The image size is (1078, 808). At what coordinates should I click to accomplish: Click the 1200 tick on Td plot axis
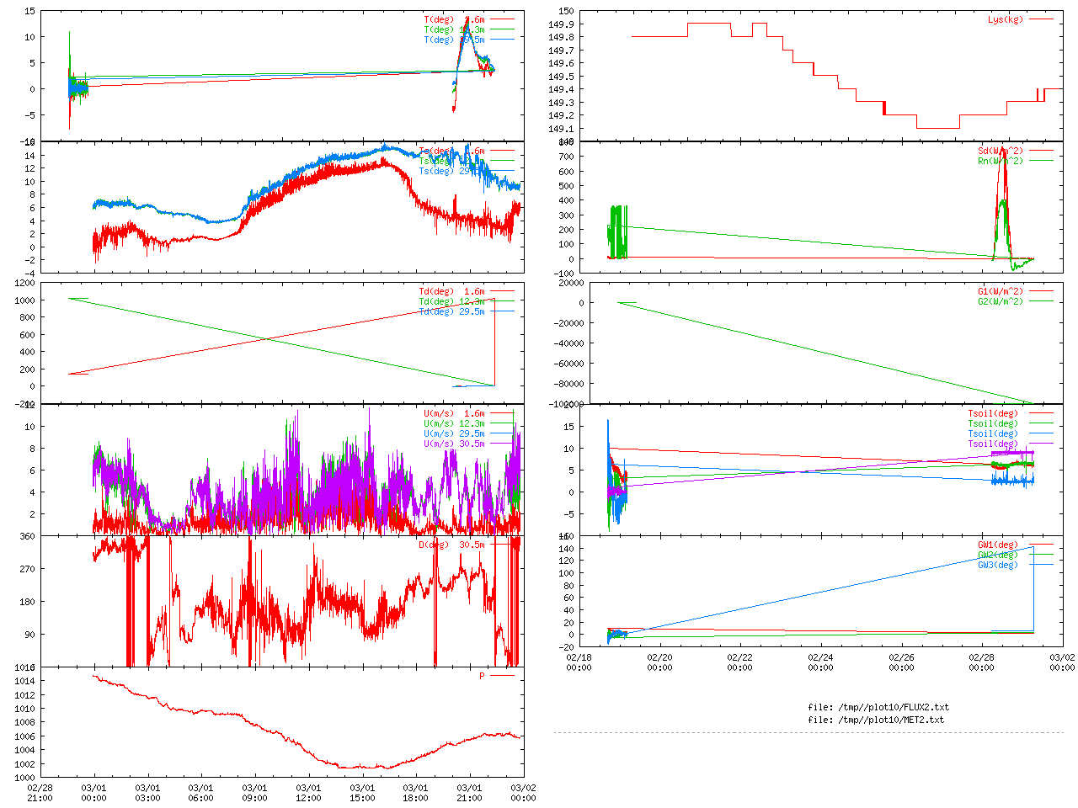click(24, 283)
